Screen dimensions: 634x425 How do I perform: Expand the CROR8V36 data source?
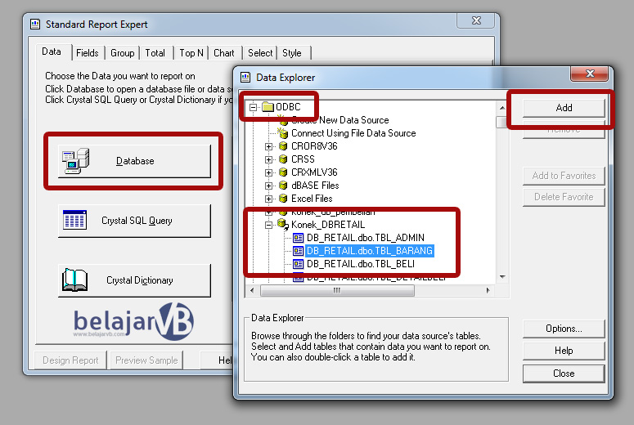click(x=268, y=146)
